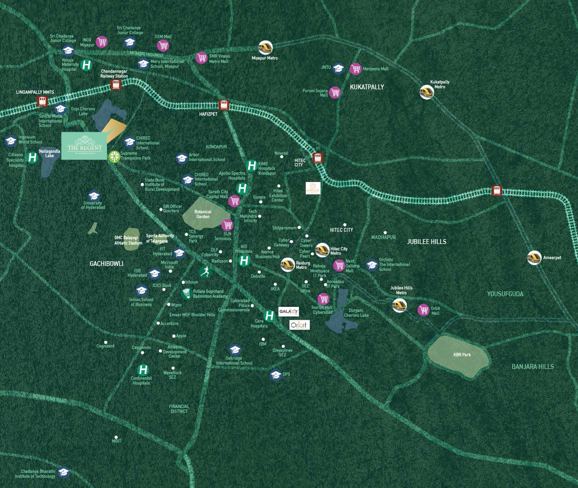Click the KBR Park area
578x488 pixels.
coord(457,356)
